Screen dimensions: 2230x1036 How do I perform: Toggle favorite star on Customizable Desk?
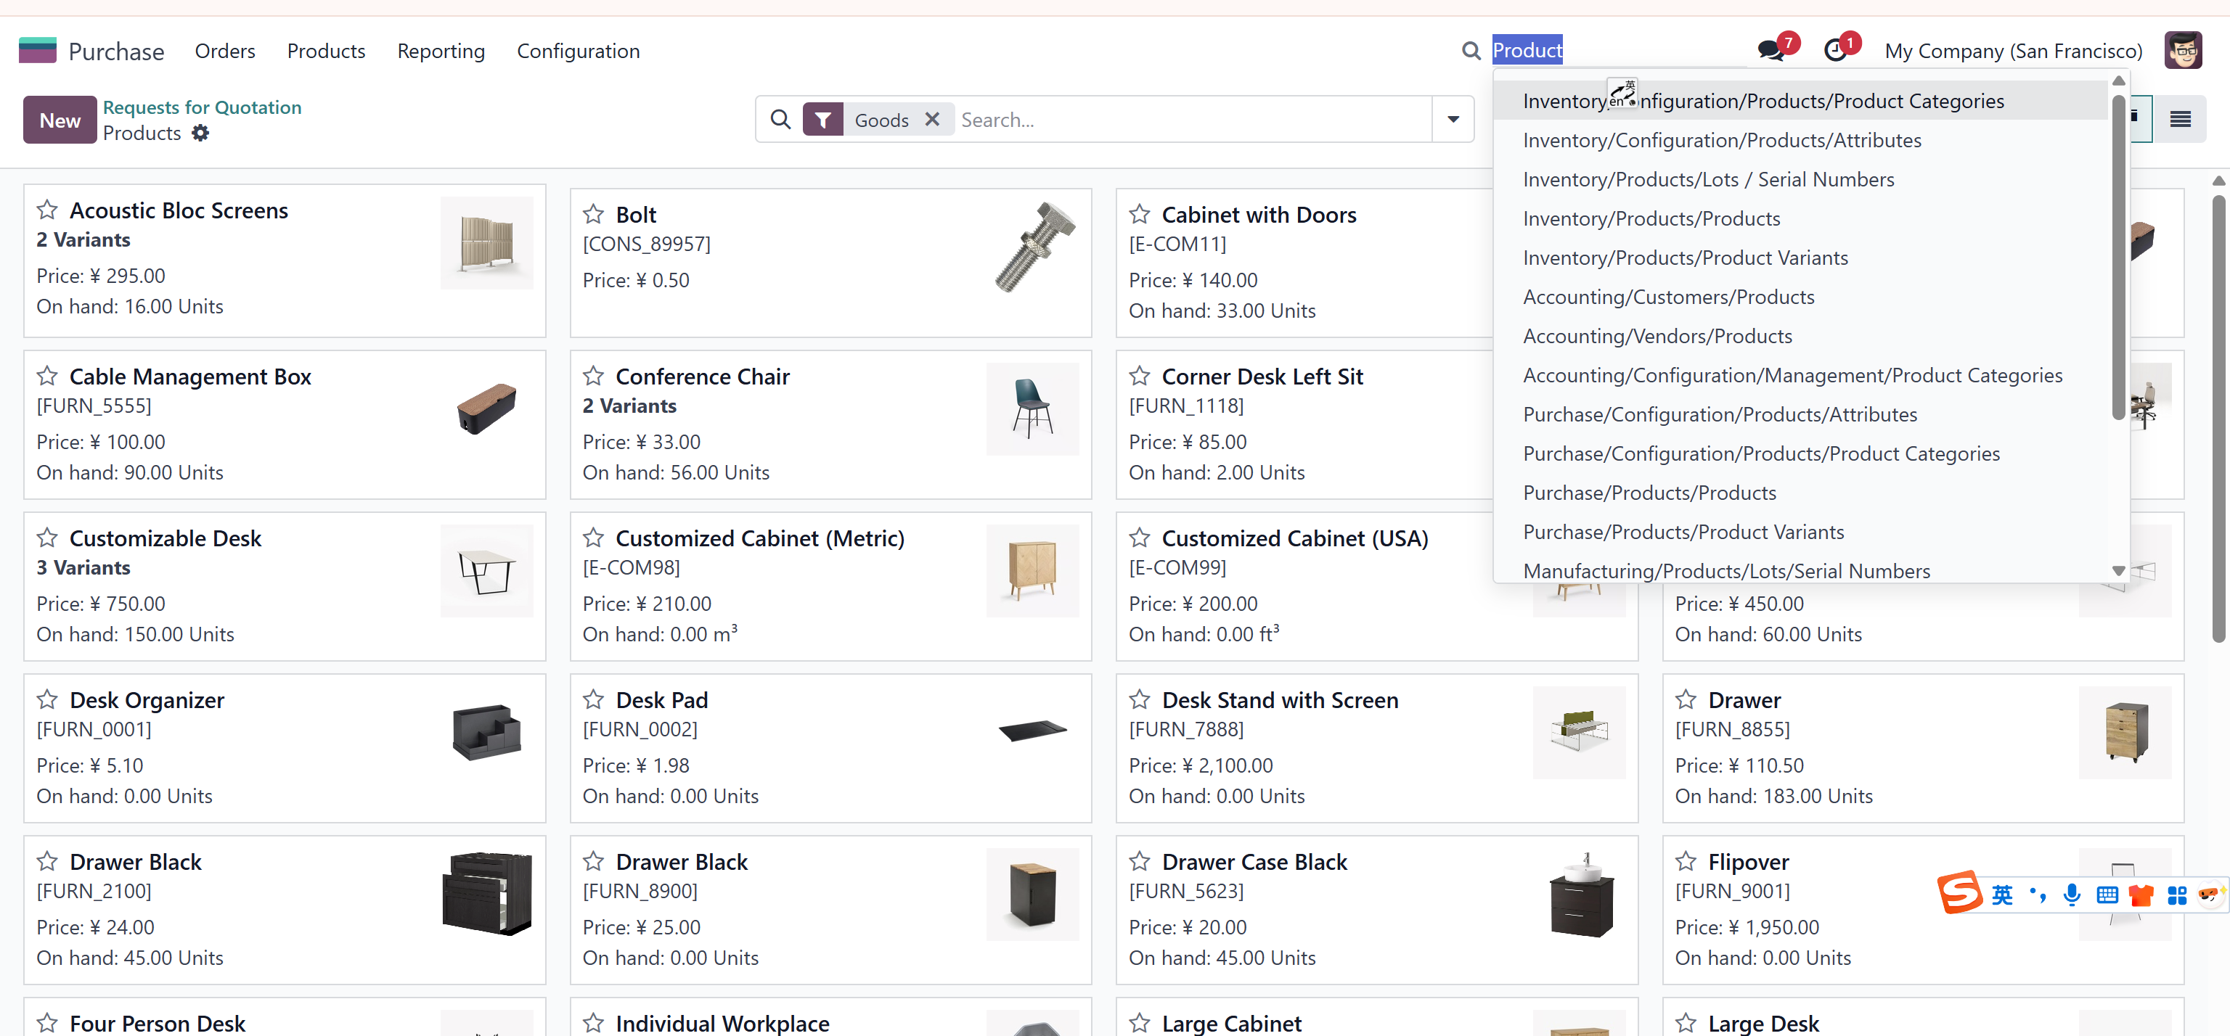48,538
